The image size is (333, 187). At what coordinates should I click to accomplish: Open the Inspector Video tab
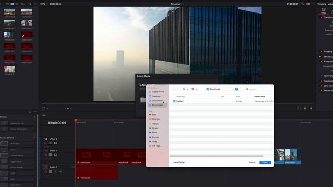(324, 10)
